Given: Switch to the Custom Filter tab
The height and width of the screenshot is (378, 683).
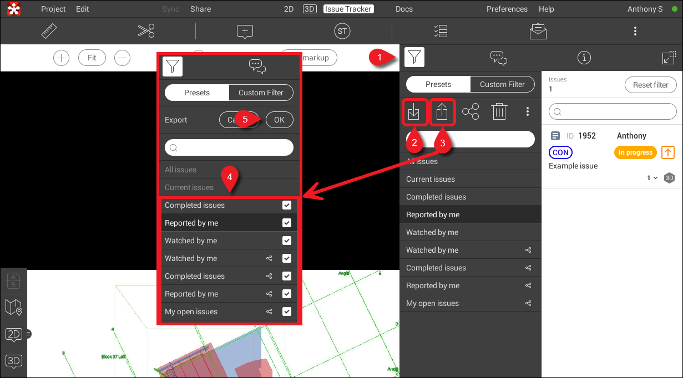Looking at the screenshot, I should pos(502,84).
